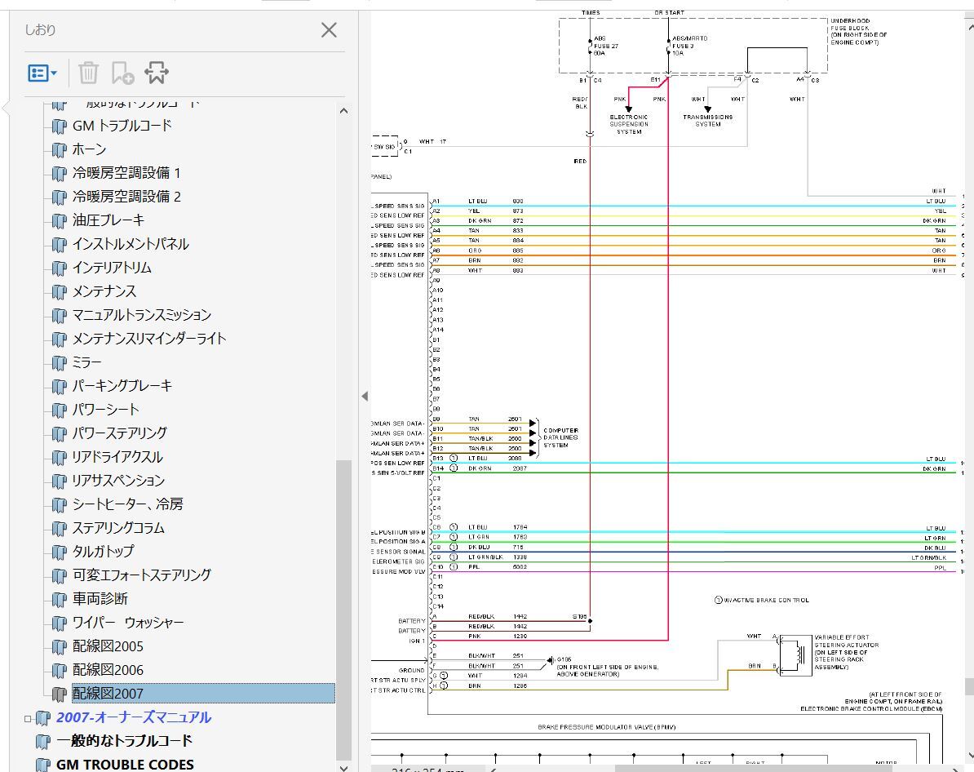Click the W/ACTIVE BRAKE CONTROL note
Screen dimensions: 974x772
coord(762,601)
